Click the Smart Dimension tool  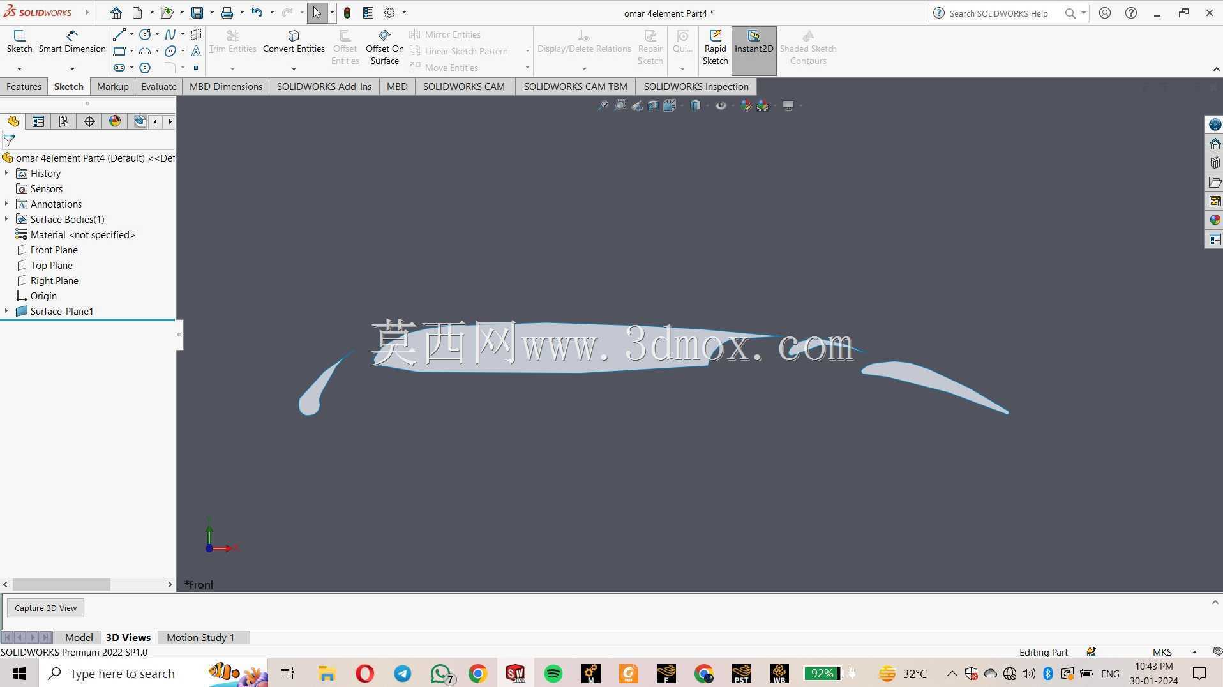[72, 42]
